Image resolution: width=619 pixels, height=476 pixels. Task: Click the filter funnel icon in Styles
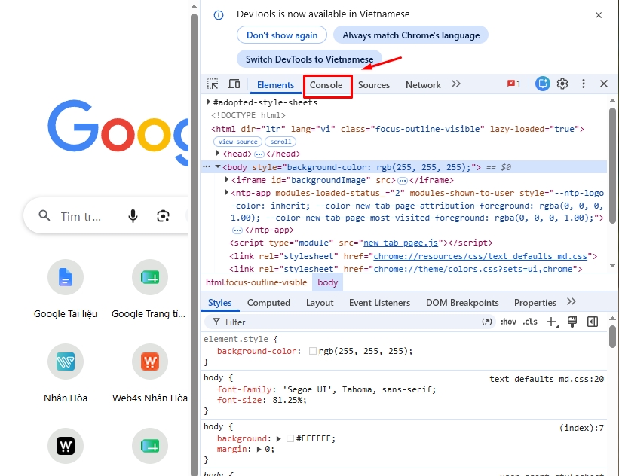(x=216, y=322)
